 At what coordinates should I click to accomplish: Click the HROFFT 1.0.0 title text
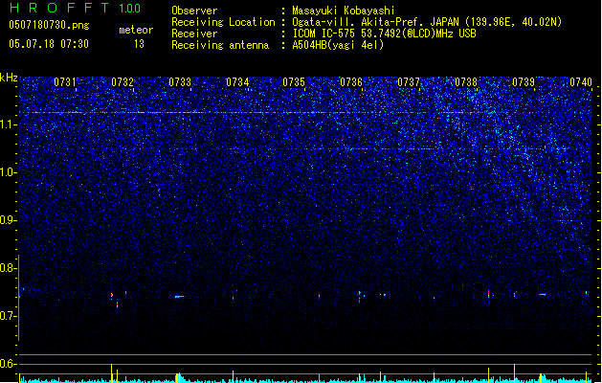[x=76, y=8]
